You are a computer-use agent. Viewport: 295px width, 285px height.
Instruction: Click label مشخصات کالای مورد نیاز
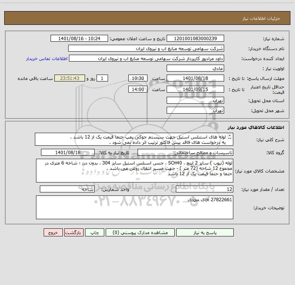[x=260, y=171]
